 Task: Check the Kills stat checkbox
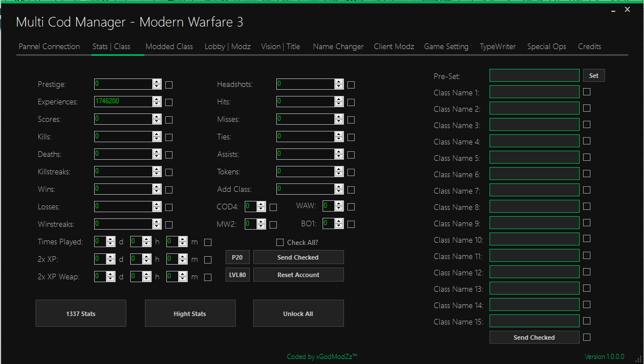point(169,137)
